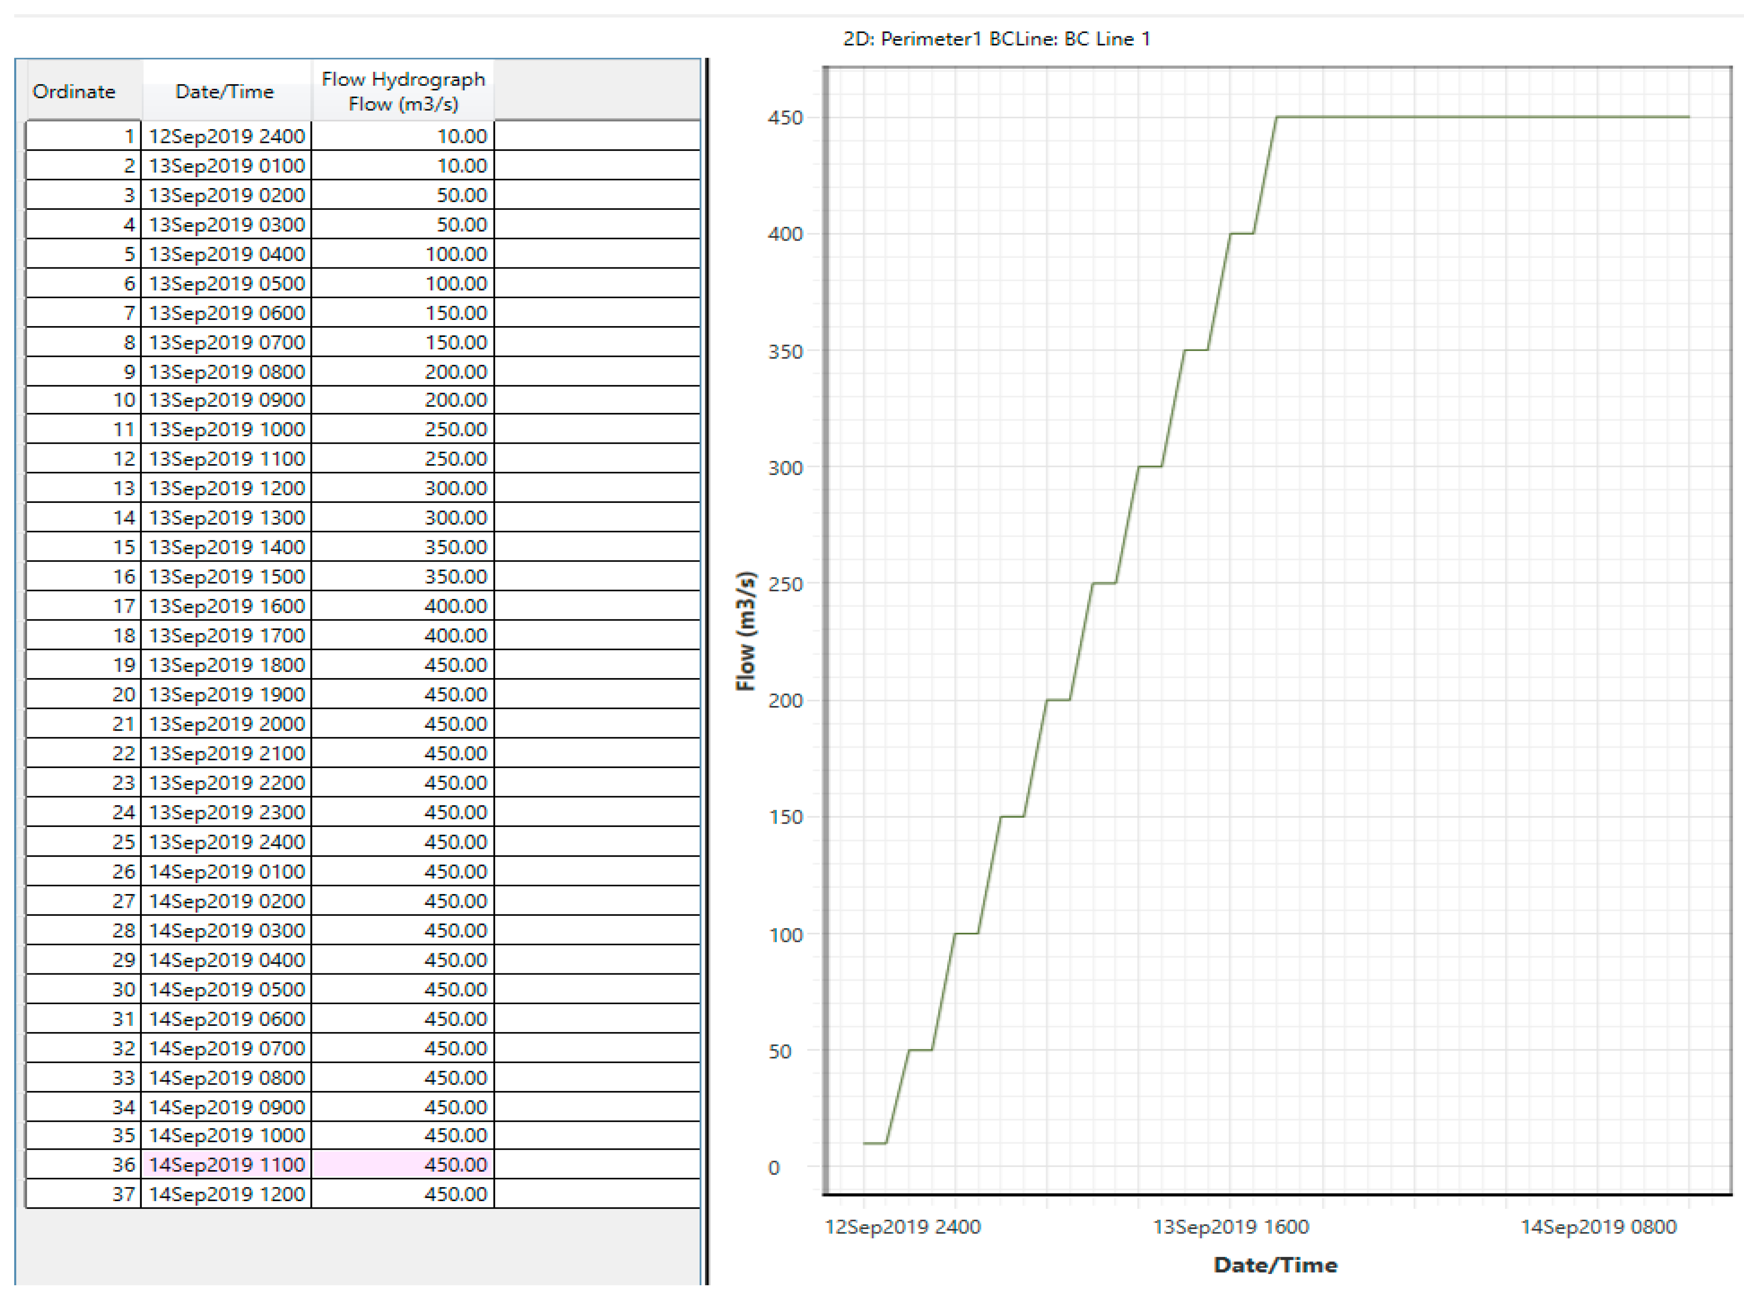This screenshot has width=1744, height=1294.
Task: Click date cell 13Sep2019 0200
Action: coord(226,195)
